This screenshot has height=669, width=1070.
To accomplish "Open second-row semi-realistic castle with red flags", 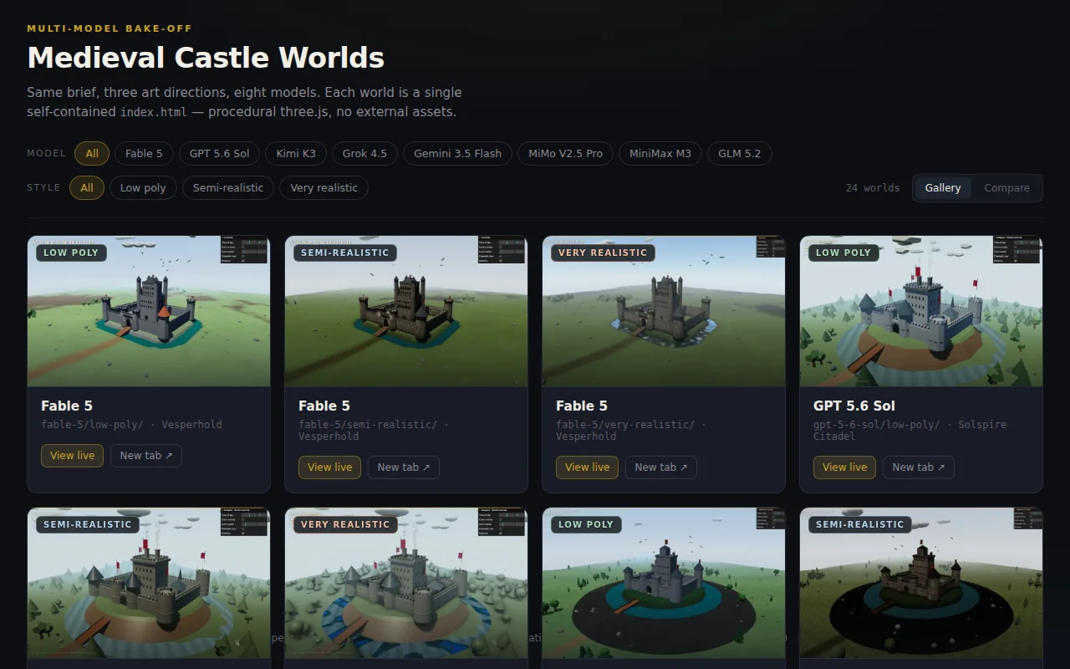I will (x=149, y=583).
